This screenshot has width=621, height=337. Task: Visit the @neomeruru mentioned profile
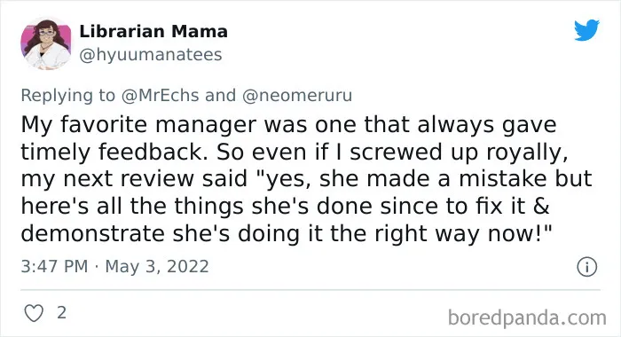click(x=297, y=96)
